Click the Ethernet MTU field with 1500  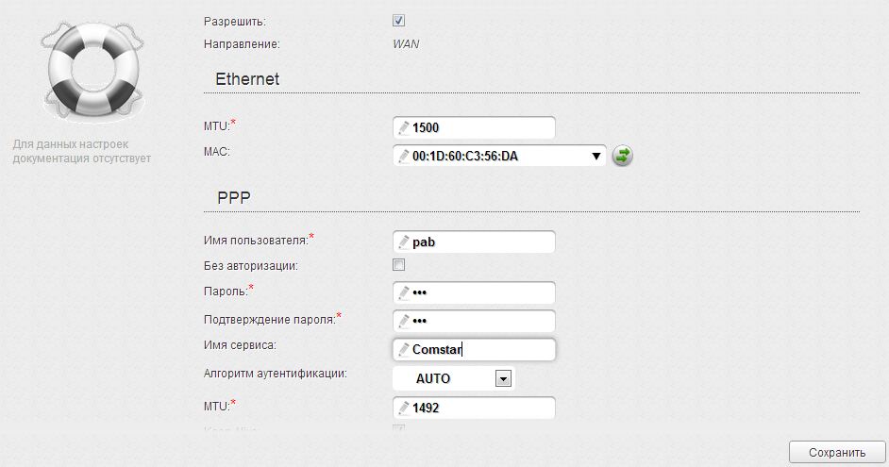[x=481, y=127]
